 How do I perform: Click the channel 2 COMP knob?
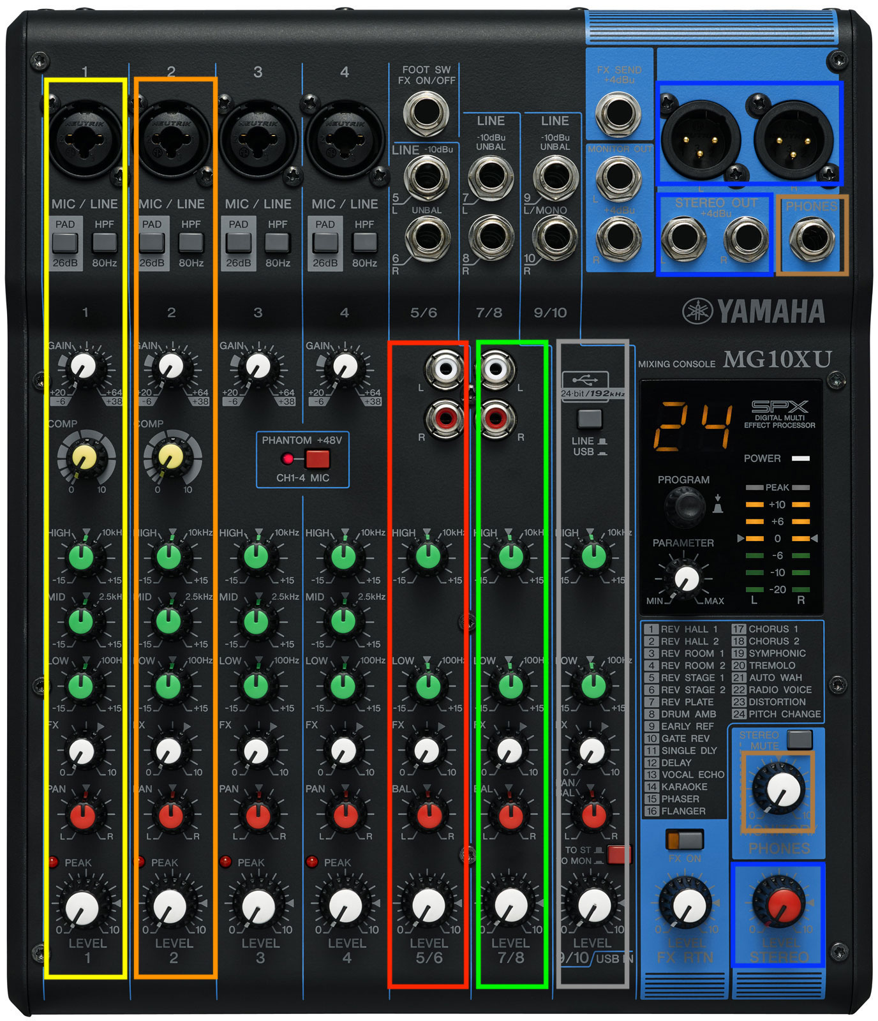point(170,457)
